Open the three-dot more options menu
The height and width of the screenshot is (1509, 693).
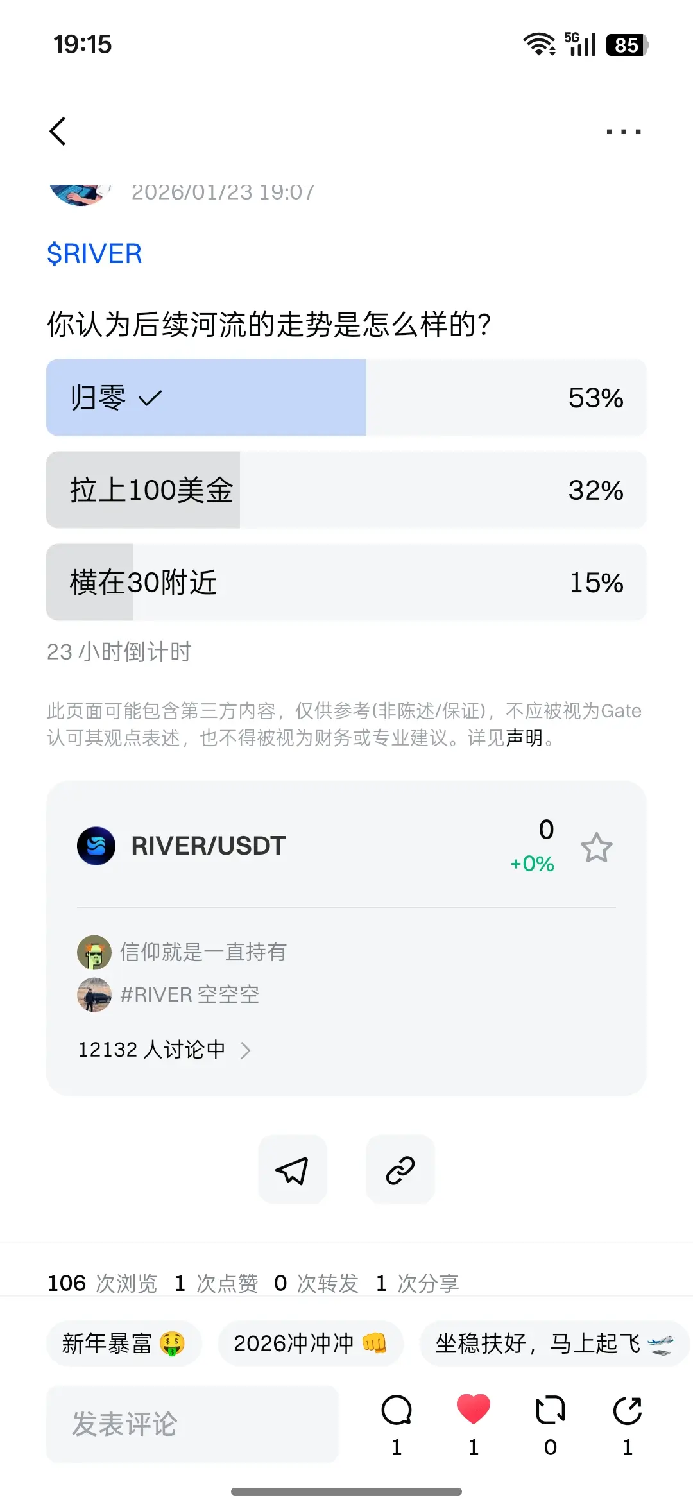623,132
